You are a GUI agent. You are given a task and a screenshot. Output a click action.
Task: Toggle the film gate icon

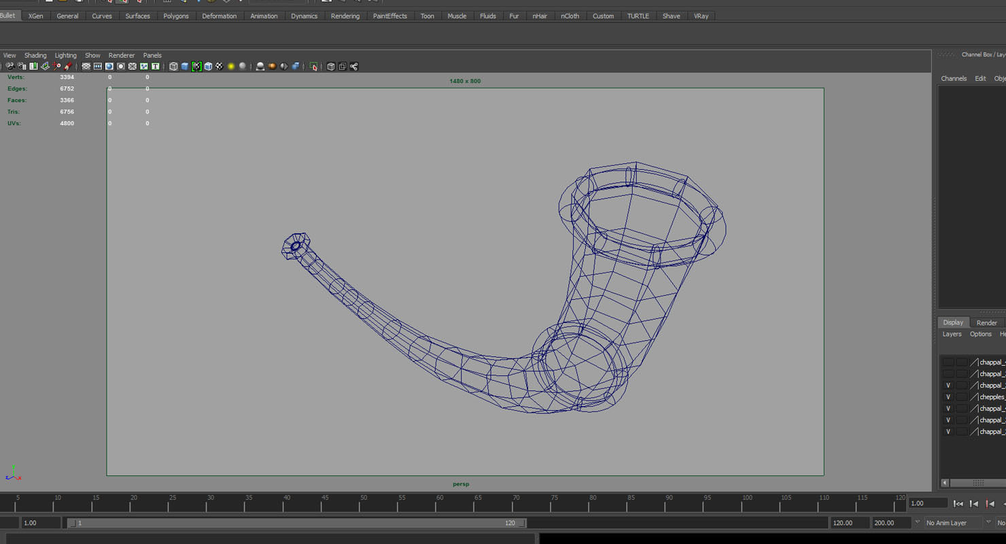[x=98, y=67]
